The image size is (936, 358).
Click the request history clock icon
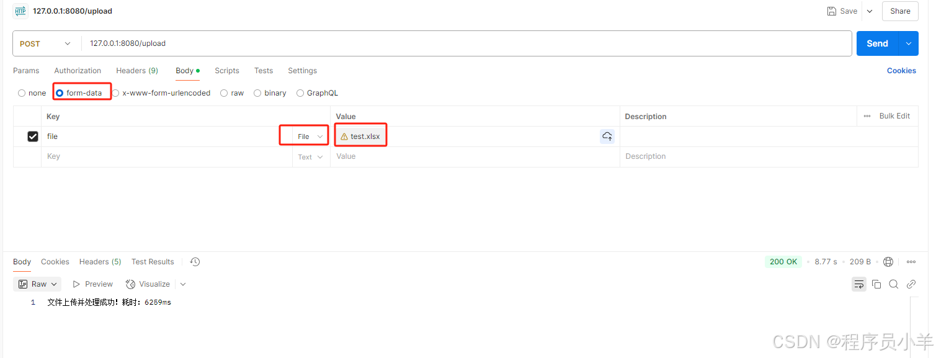(195, 261)
